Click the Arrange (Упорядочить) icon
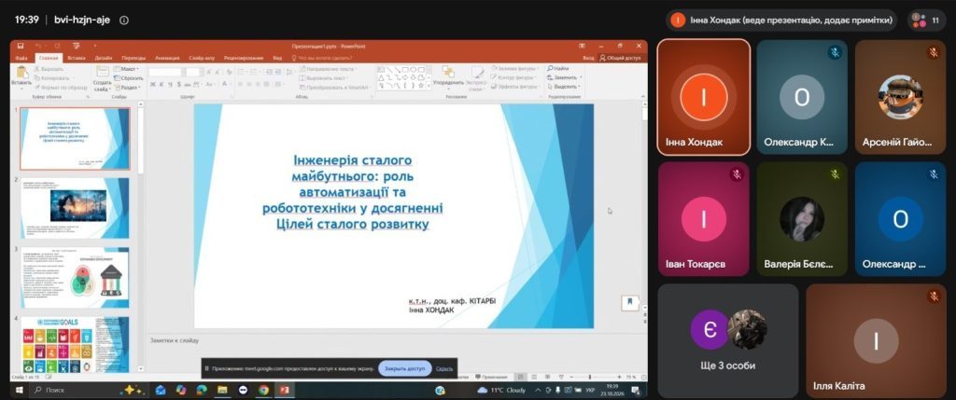The image size is (956, 400). [x=448, y=73]
